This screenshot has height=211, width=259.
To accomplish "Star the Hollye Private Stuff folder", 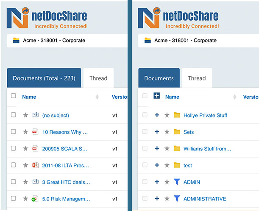I will [x=167, y=115].
